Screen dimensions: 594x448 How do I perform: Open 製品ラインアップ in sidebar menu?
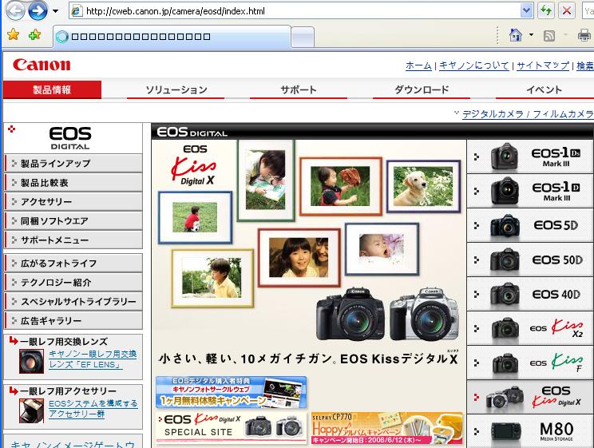pyautogui.click(x=73, y=164)
